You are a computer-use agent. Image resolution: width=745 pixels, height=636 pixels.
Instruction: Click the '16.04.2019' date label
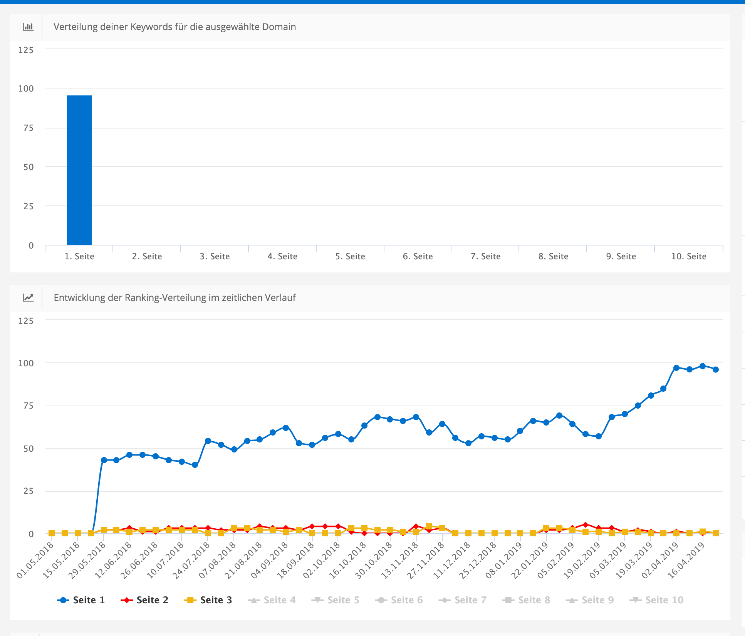click(x=687, y=560)
